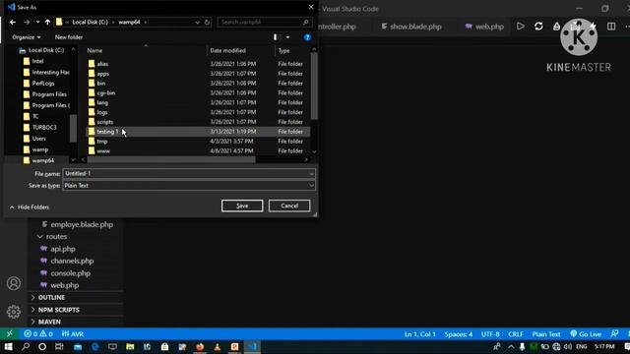Select PerfLogs folder in navigation tree

(43, 83)
